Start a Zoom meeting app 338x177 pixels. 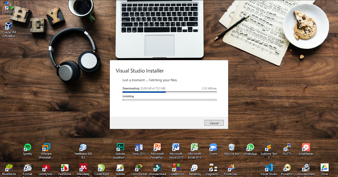click(213, 147)
